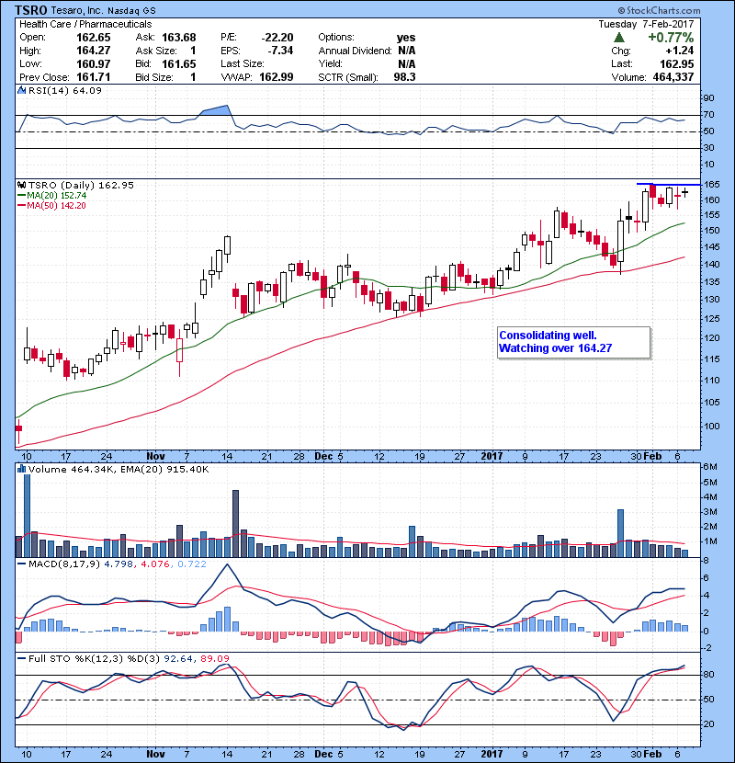Click the RSI(14) 64.09 panel label
Image resolution: width=735 pixels, height=763 pixels.
point(64,90)
